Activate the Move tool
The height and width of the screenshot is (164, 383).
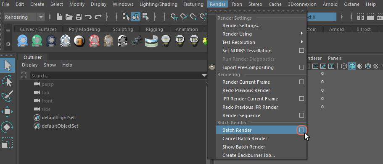pos(7,112)
